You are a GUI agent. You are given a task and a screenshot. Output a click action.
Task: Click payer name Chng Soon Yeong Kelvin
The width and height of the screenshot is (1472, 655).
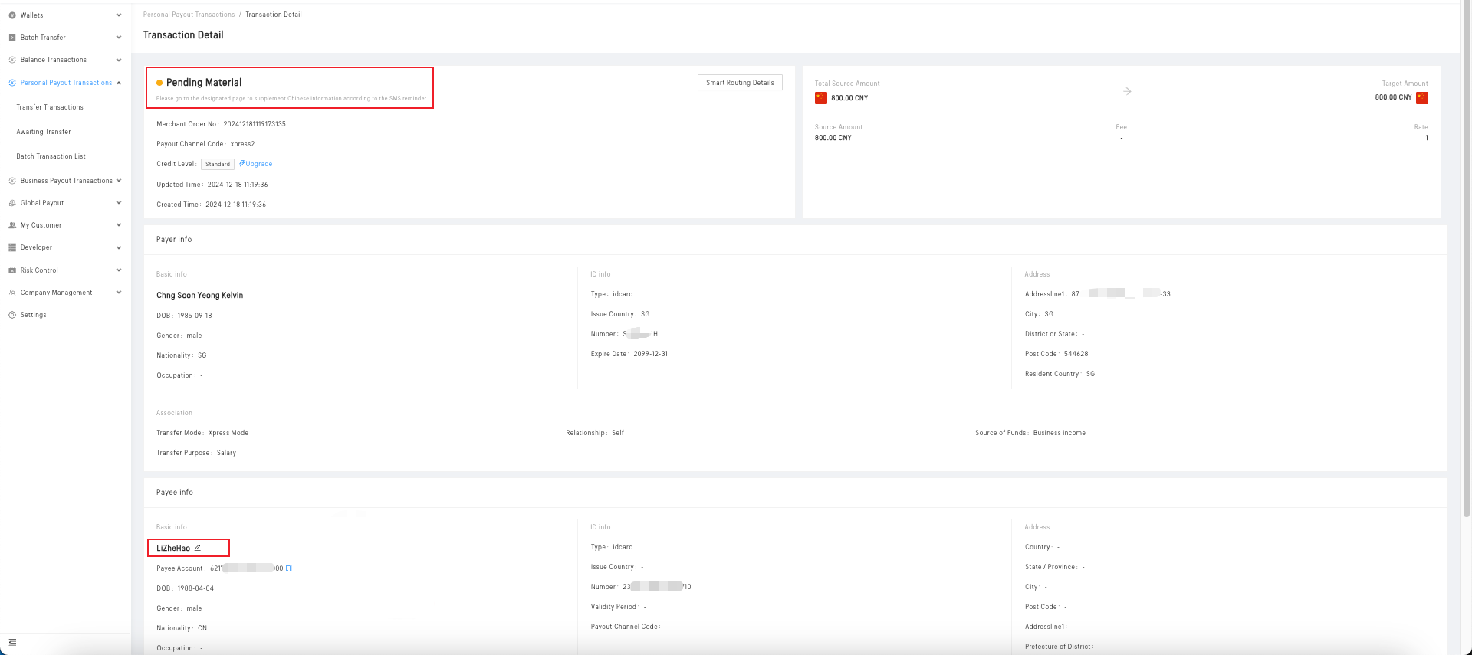tap(200, 296)
